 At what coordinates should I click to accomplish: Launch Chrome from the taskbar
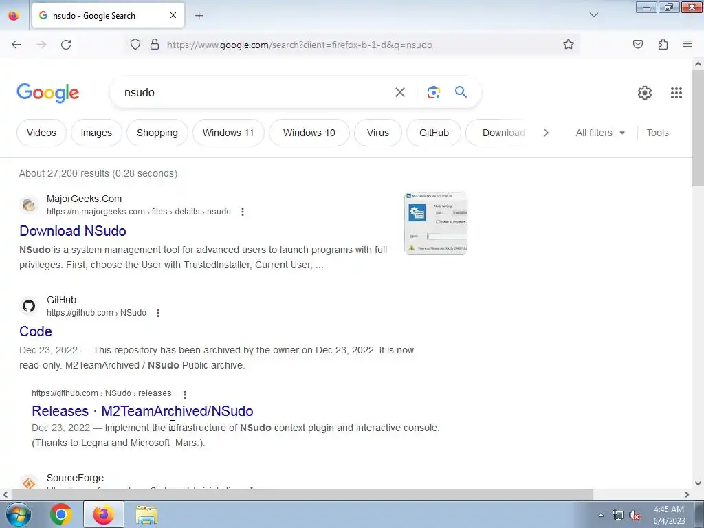coord(61,514)
